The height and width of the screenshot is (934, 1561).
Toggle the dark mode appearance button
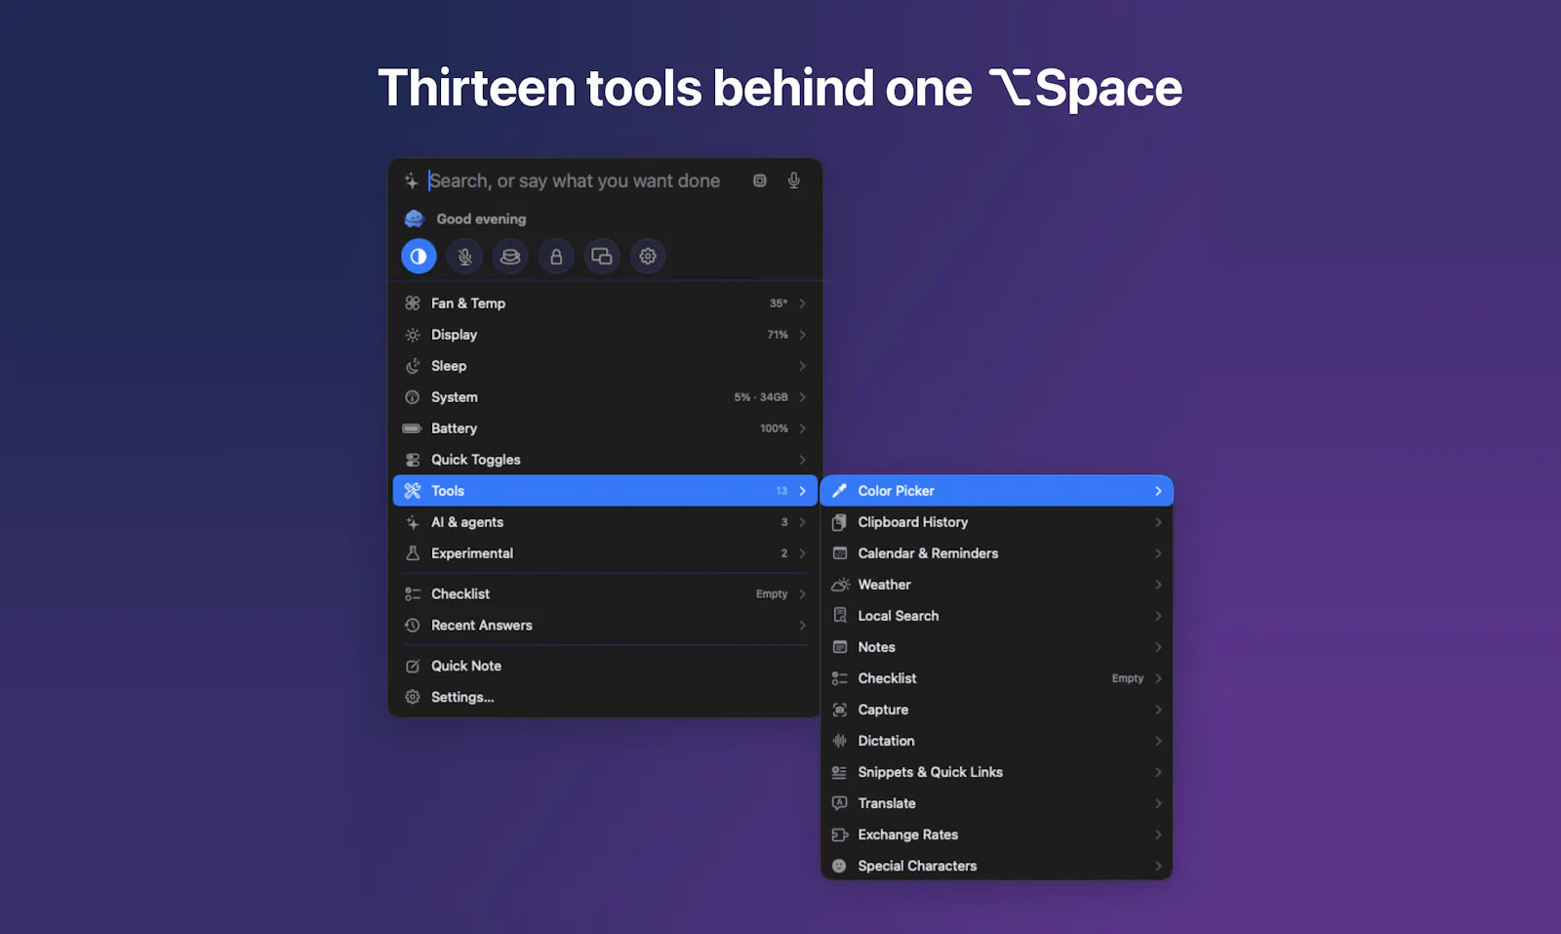click(419, 257)
